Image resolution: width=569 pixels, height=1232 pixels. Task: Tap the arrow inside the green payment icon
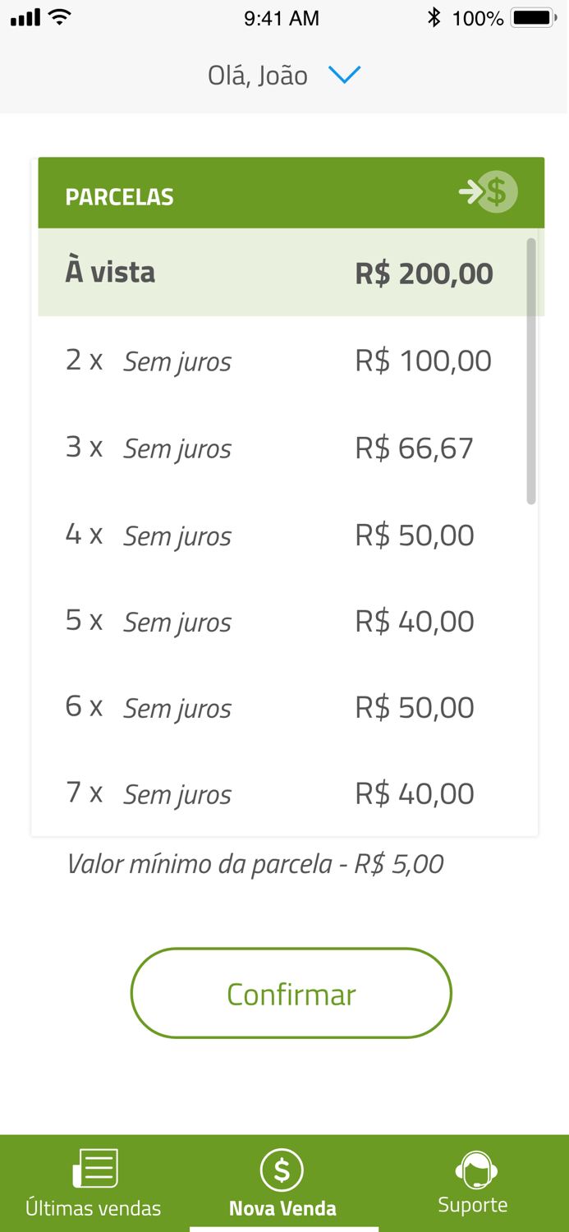pyautogui.click(x=472, y=191)
